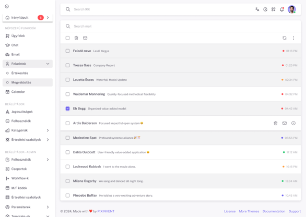
Task: Expand admin Felhasználók chevron
Action: 48,160
